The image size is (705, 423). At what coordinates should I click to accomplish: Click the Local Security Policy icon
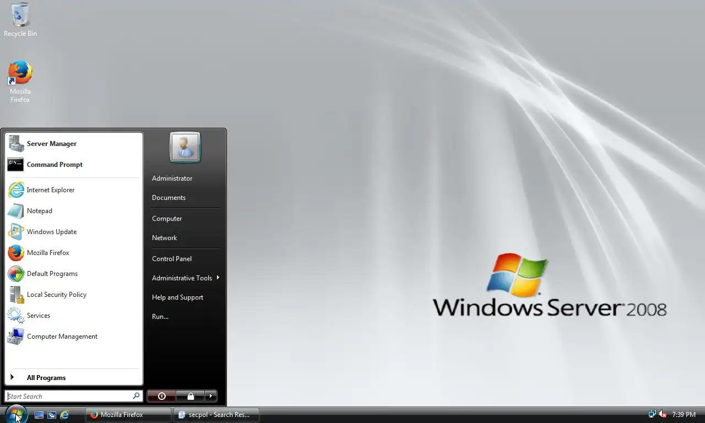16,295
